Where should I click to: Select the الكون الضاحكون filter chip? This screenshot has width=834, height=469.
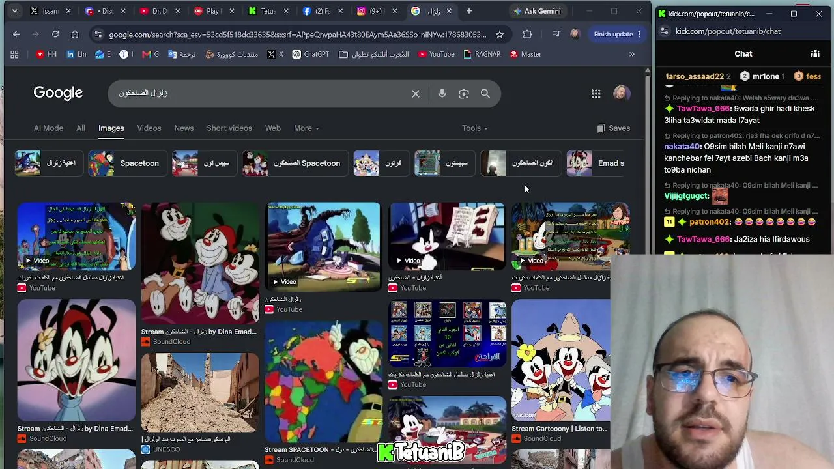click(521, 163)
